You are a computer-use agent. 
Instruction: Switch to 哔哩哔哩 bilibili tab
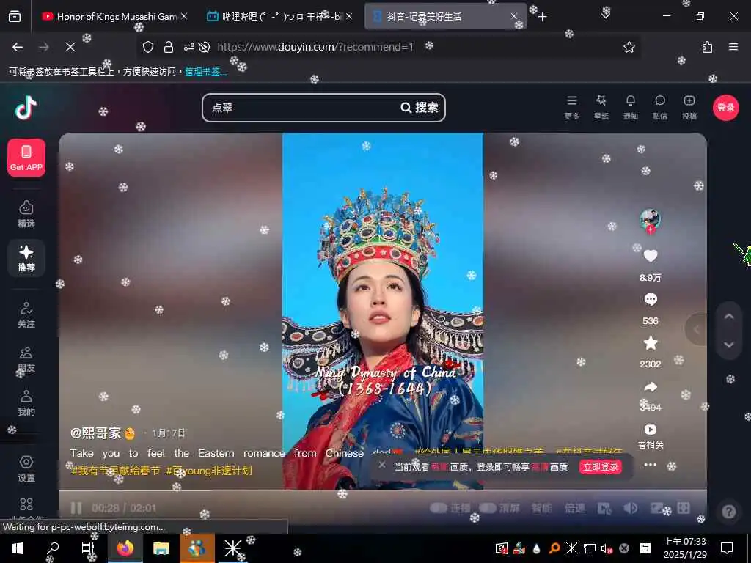pyautogui.click(x=279, y=16)
